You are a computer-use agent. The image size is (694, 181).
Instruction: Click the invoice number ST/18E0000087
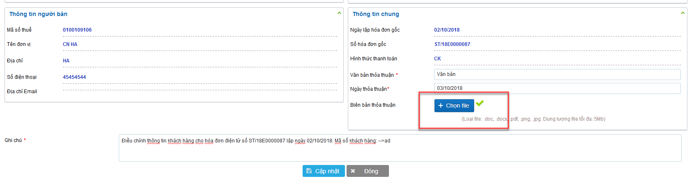click(452, 44)
